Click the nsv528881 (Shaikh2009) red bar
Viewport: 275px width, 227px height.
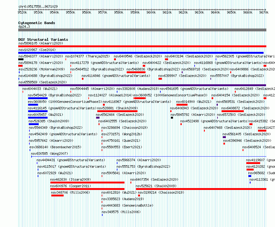(x=117, y=111)
